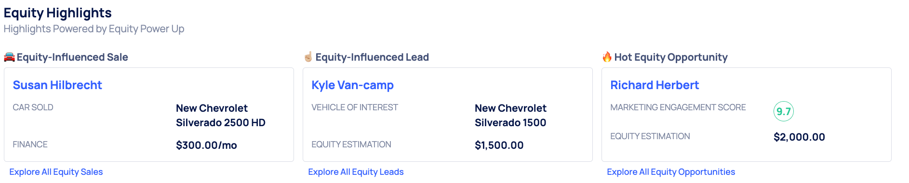Click the $1,500.00 equity estimation value

click(499, 145)
